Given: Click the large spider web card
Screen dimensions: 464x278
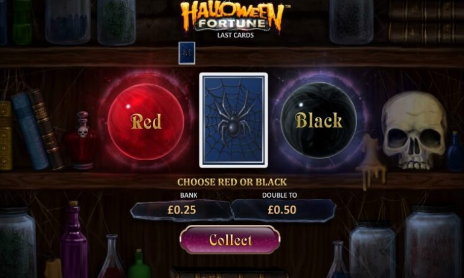Looking at the screenshot, I should (x=233, y=120).
